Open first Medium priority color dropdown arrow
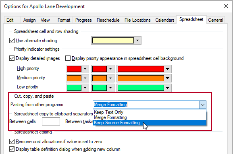233x154 pixels. (85, 78)
